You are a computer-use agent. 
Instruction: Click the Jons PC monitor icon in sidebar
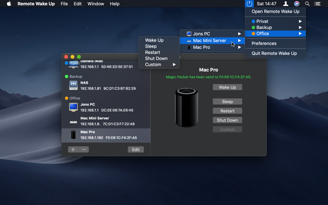[73, 107]
